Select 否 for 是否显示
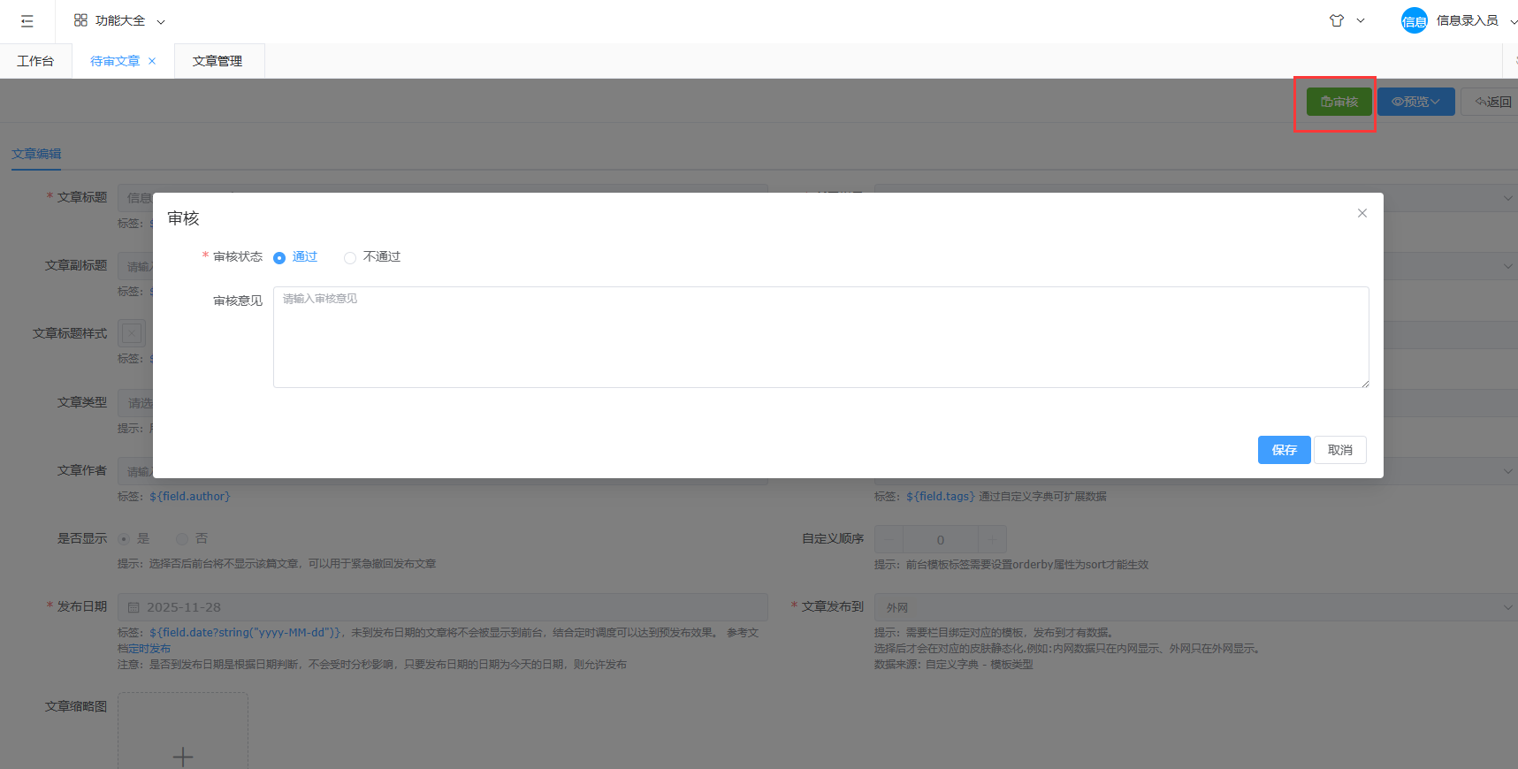1518x769 pixels. [x=182, y=538]
